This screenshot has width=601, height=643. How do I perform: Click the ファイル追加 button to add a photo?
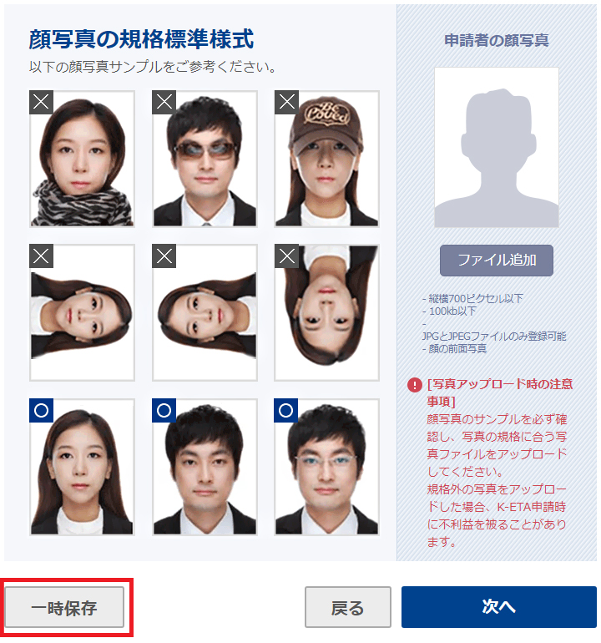pyautogui.click(x=497, y=261)
